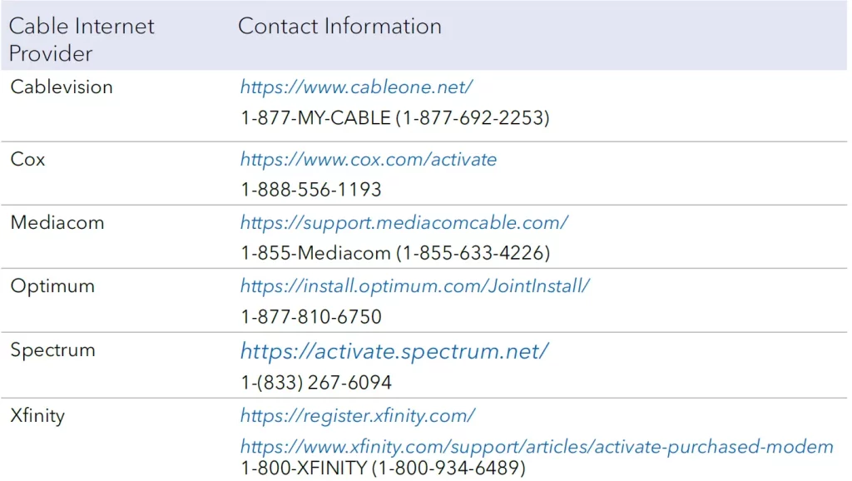Click the Spectrum provider name
This screenshot has width=852, height=481.
pos(52,350)
